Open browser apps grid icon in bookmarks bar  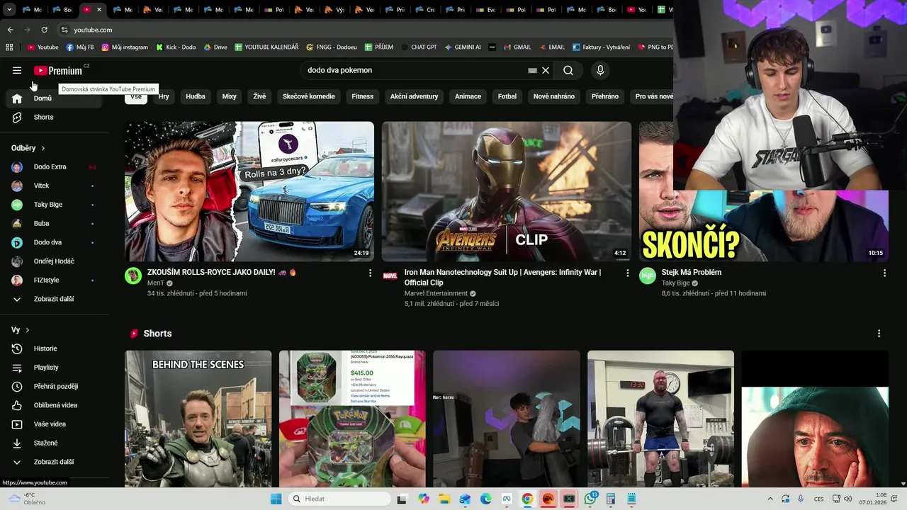tap(9, 47)
